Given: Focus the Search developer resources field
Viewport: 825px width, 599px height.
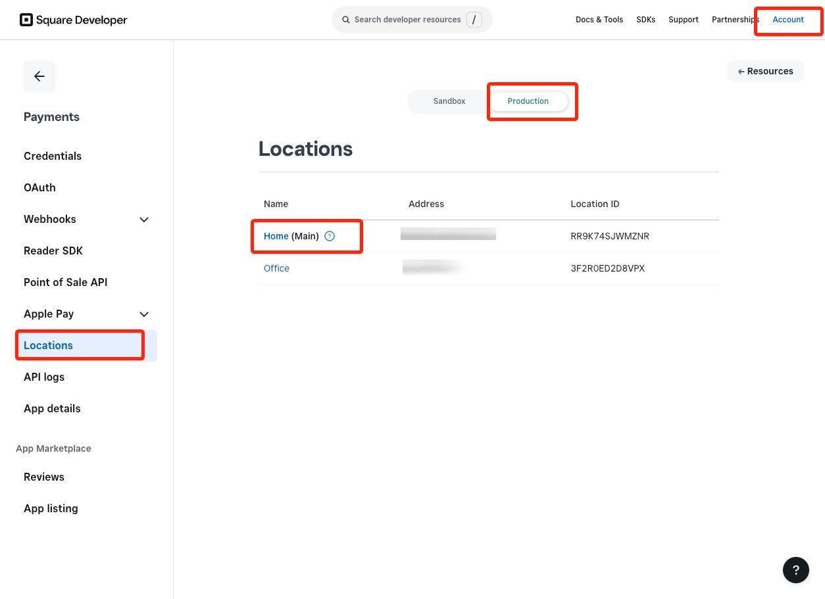Looking at the screenshot, I should coord(412,20).
